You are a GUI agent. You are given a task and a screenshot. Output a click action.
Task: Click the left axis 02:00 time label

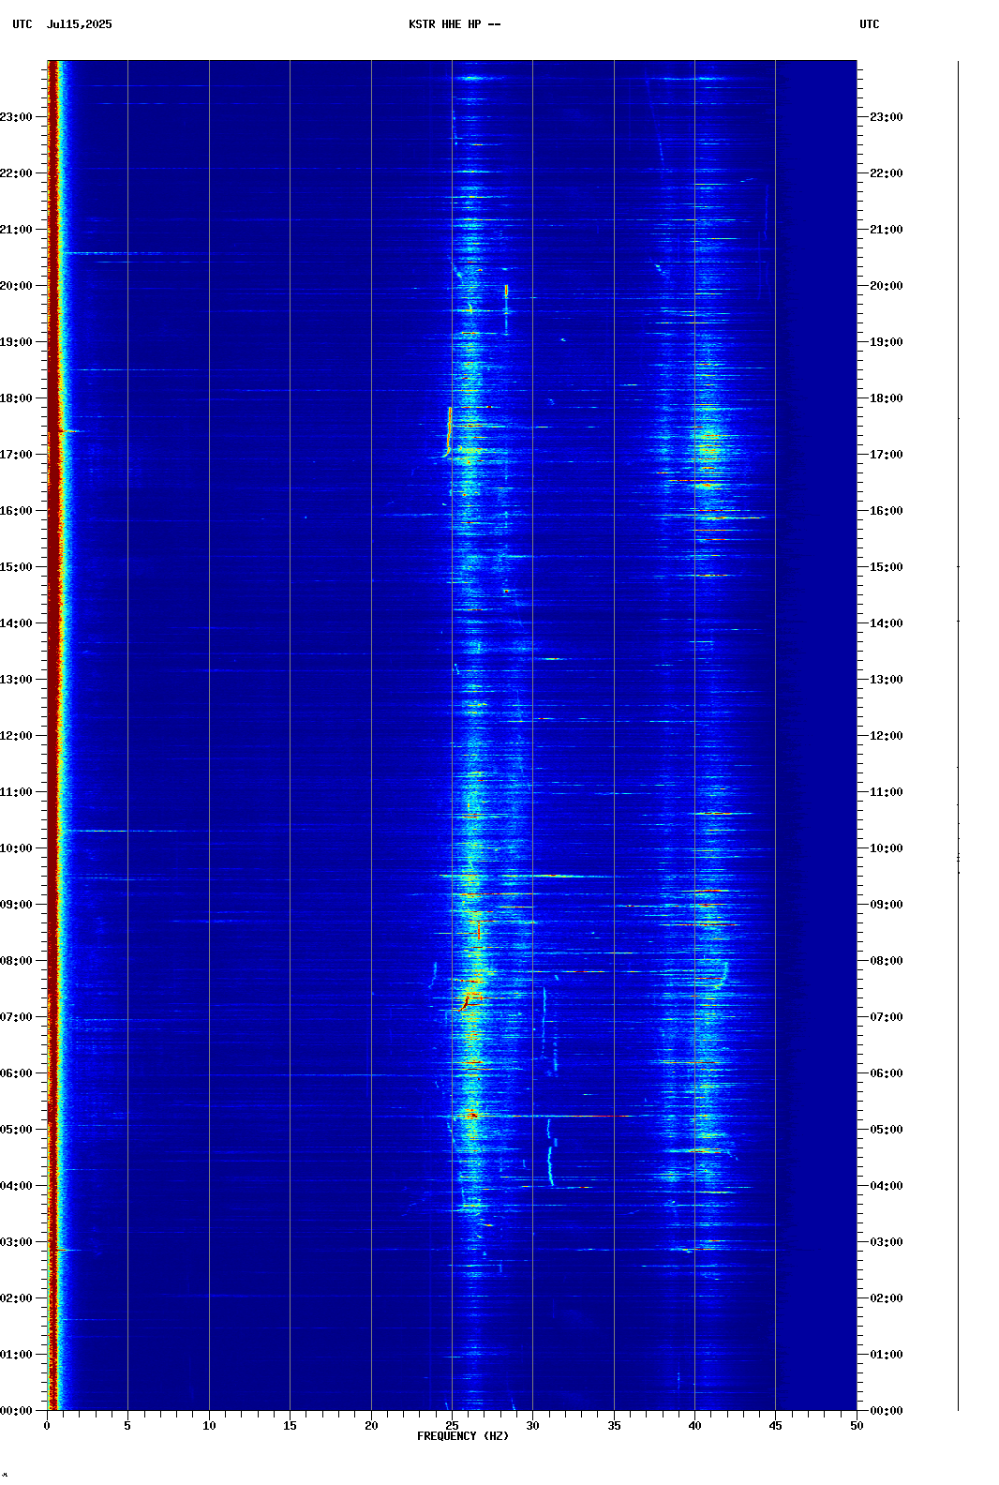(16, 1298)
